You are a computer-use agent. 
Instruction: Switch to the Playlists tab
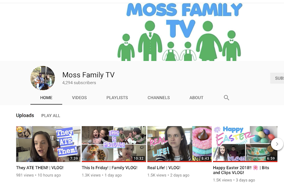point(117,98)
